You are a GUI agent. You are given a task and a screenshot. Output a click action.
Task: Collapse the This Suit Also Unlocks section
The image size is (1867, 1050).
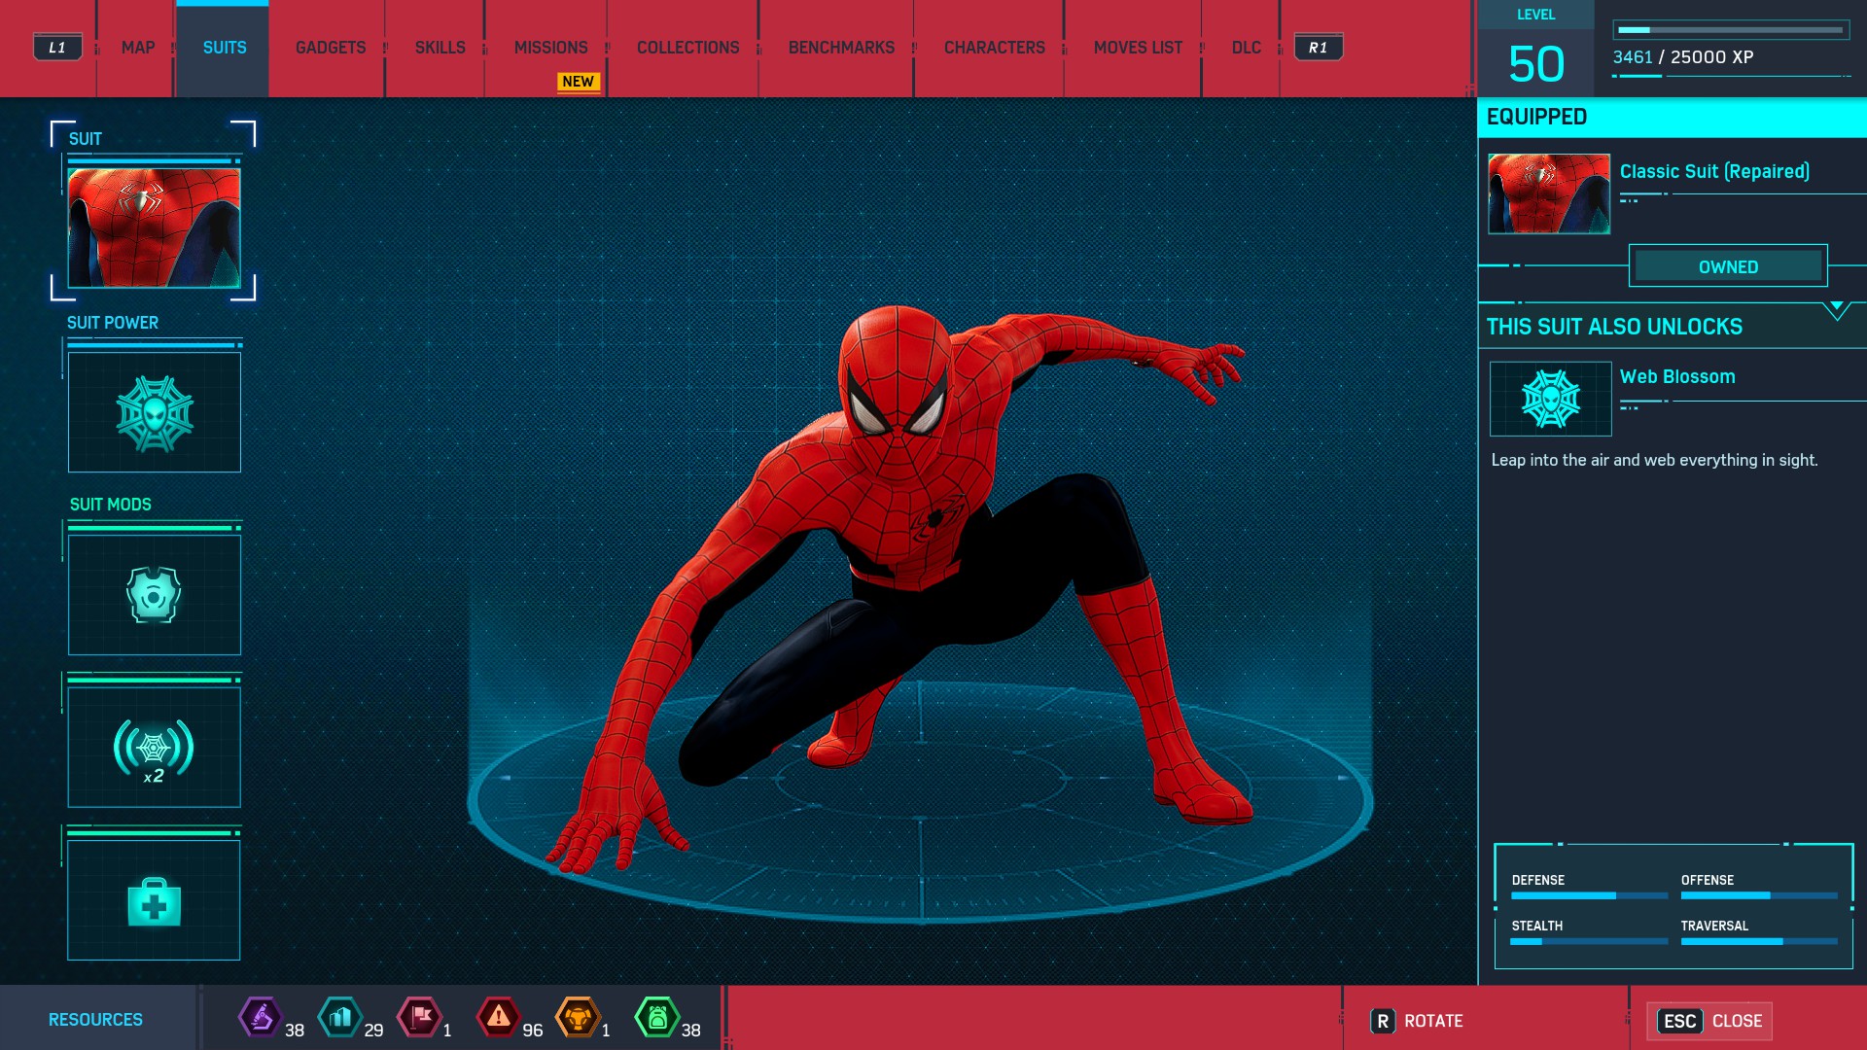click(x=1836, y=310)
